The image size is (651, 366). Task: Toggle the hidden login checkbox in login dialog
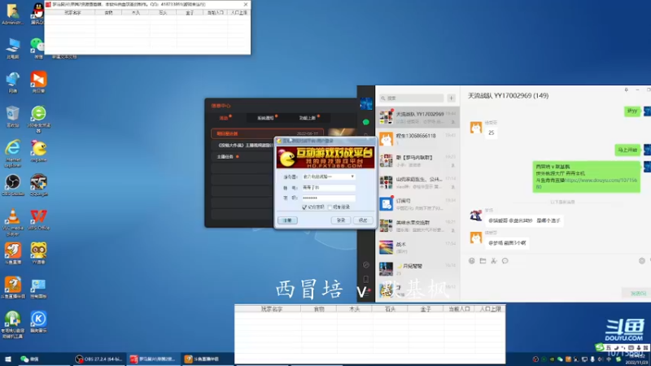click(x=330, y=207)
